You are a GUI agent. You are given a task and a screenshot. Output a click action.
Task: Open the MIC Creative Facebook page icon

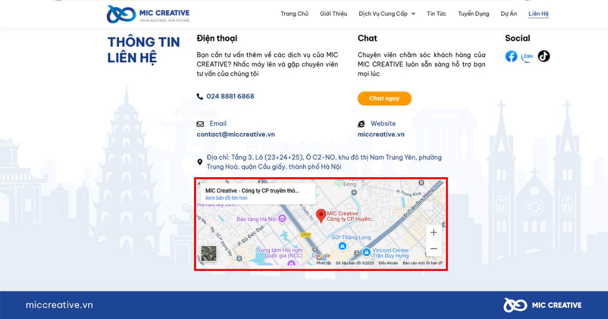[511, 56]
